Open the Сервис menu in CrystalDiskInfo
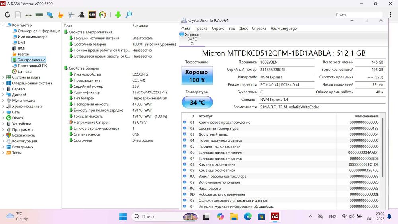 [218, 28]
